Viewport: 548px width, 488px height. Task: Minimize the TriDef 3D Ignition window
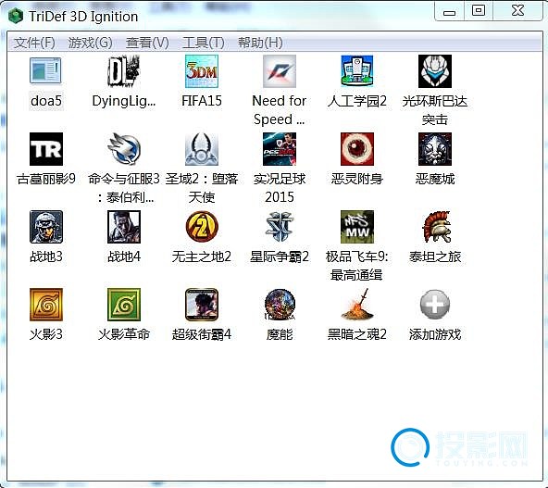click(x=449, y=12)
